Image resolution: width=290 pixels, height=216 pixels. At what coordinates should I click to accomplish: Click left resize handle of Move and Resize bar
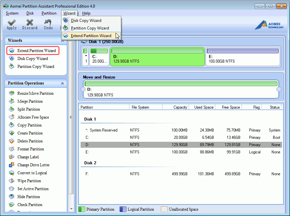(x=83, y=89)
